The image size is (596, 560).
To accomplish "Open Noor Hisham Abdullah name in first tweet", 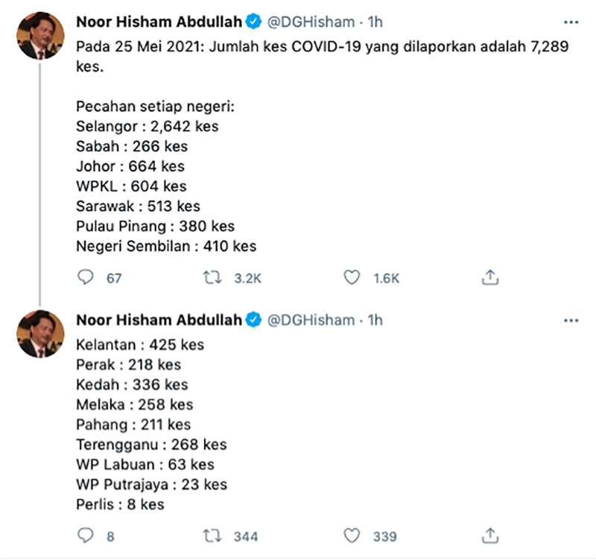I will (159, 22).
